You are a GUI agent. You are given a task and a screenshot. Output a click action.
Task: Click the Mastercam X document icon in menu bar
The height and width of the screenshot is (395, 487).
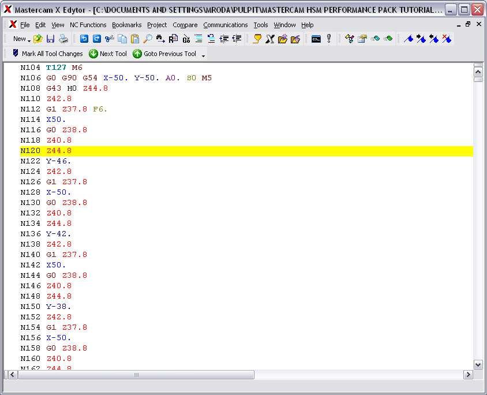[13, 24]
